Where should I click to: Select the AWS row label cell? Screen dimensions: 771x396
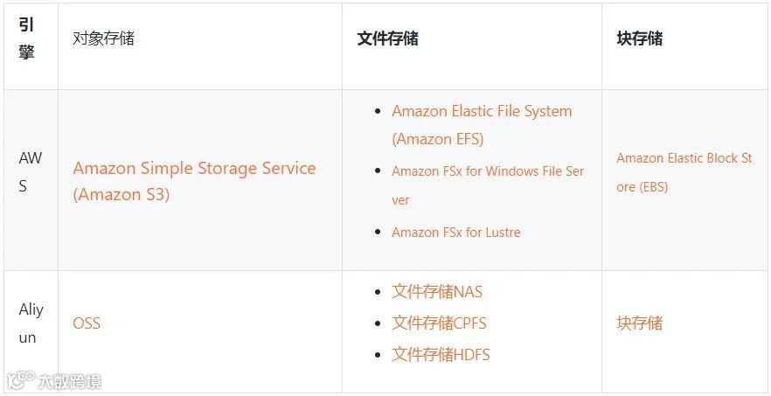click(x=30, y=172)
